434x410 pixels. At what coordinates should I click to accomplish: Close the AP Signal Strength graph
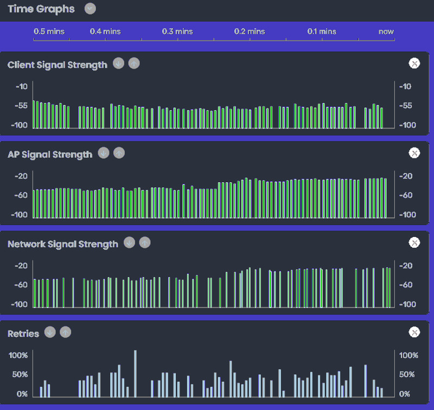(x=414, y=153)
